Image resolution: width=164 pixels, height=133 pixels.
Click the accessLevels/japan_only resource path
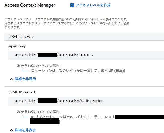75,55
